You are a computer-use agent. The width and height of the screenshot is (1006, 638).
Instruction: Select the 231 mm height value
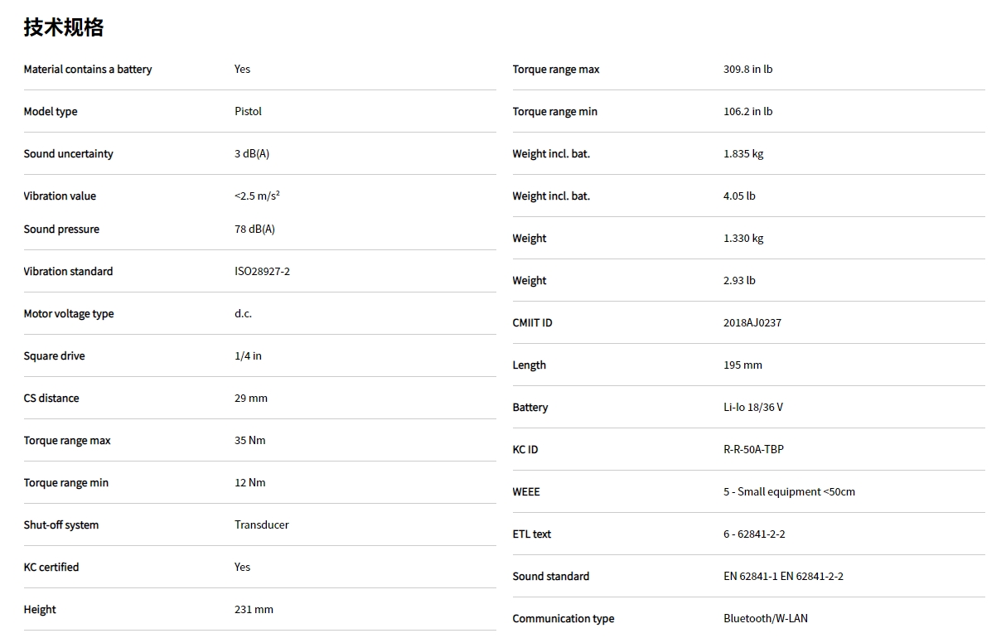click(x=254, y=610)
